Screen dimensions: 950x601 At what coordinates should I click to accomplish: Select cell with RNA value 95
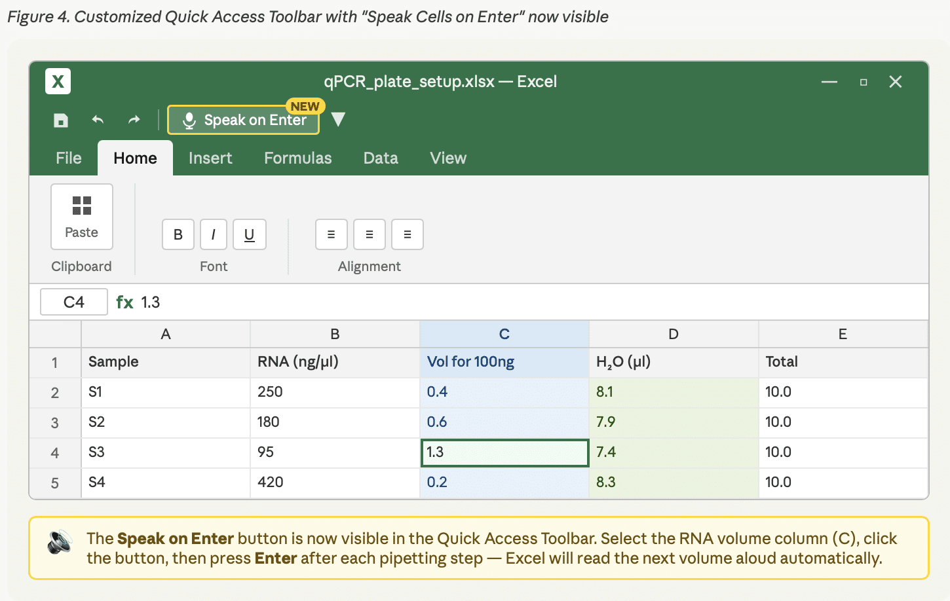click(x=335, y=452)
